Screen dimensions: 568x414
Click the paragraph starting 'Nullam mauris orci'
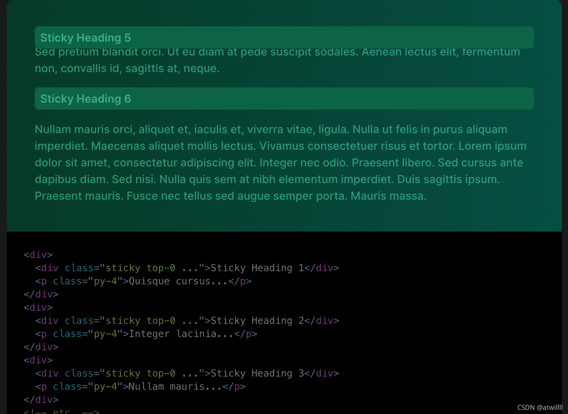tap(281, 163)
